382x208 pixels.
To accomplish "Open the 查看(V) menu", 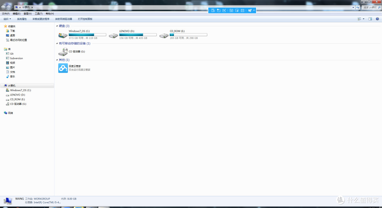I will point(28,14).
